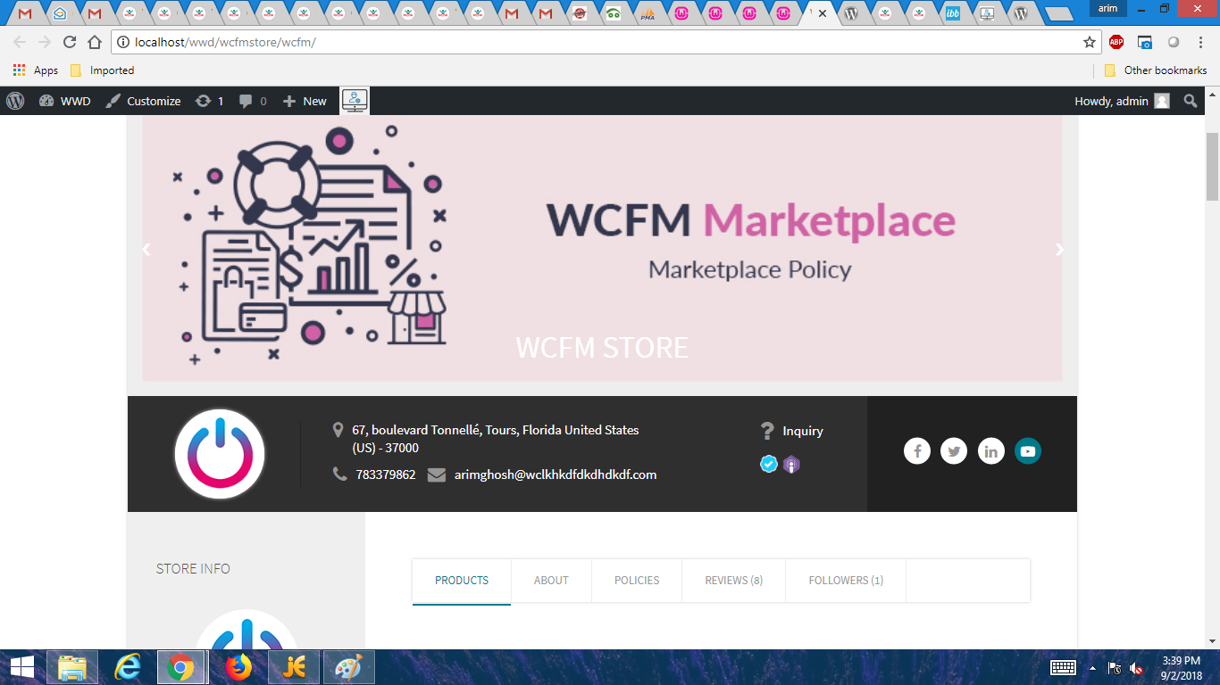Click the store logo under Store Info
Image resolution: width=1220 pixels, height=685 pixels.
pos(246,630)
